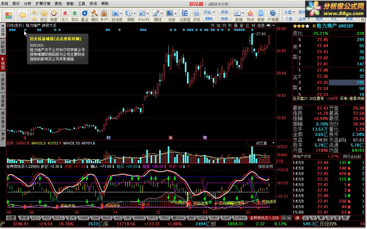Open the 系统 menu
The width and height of the screenshot is (367, 229).
[5, 3]
